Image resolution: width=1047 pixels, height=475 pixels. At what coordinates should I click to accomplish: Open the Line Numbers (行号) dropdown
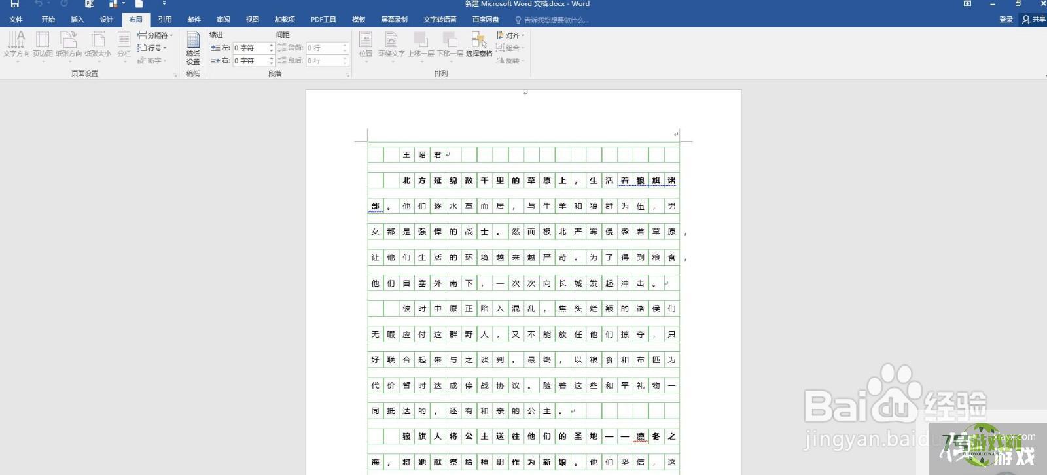click(x=152, y=48)
